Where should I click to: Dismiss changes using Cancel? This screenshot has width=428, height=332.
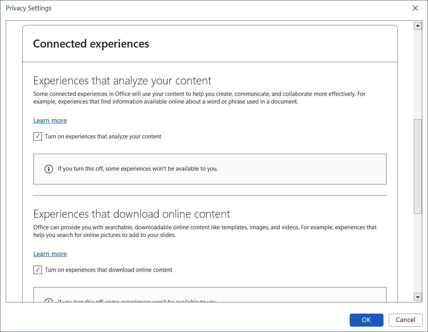[405, 320]
